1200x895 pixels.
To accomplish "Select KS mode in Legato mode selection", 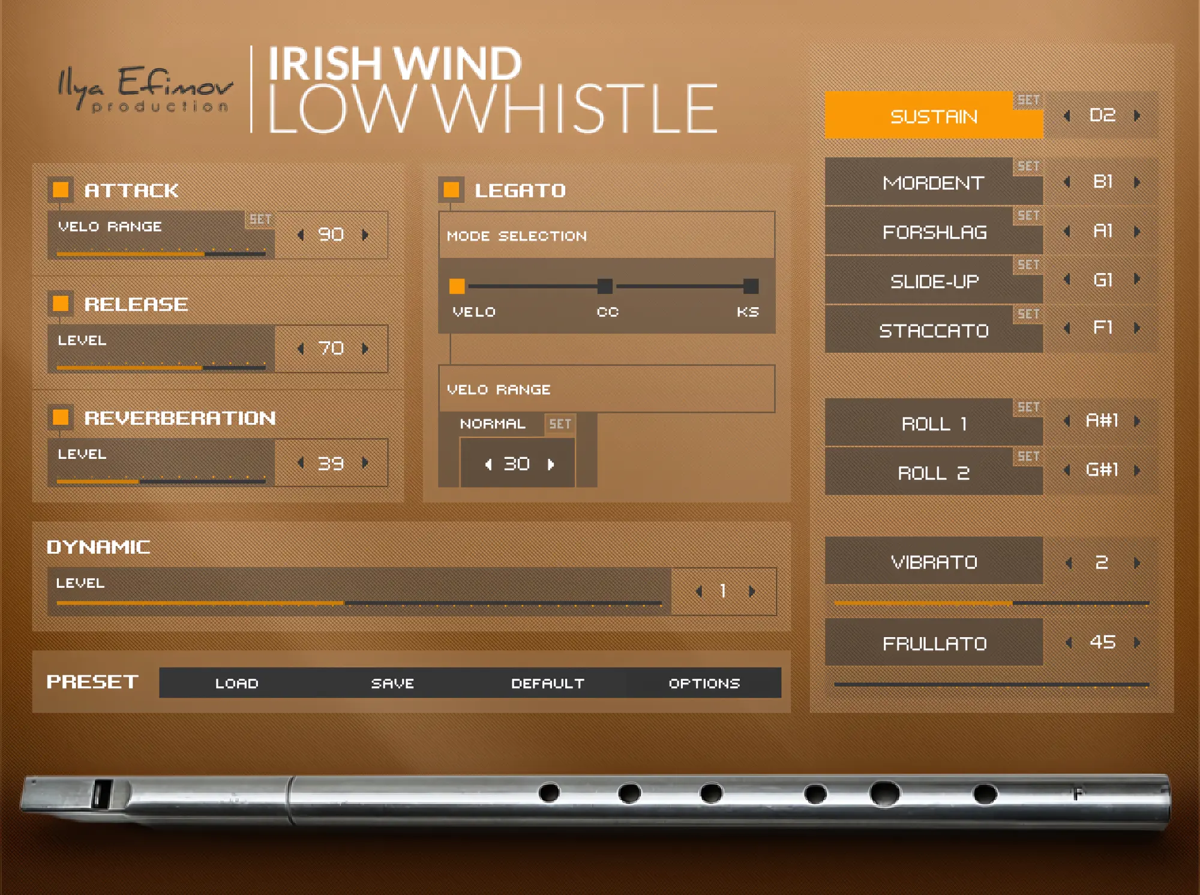I will click(x=751, y=287).
